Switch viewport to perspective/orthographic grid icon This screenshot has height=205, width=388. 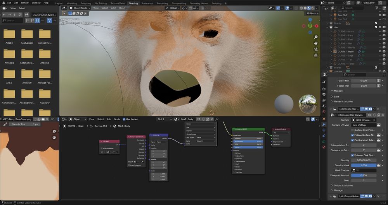(x=316, y=55)
